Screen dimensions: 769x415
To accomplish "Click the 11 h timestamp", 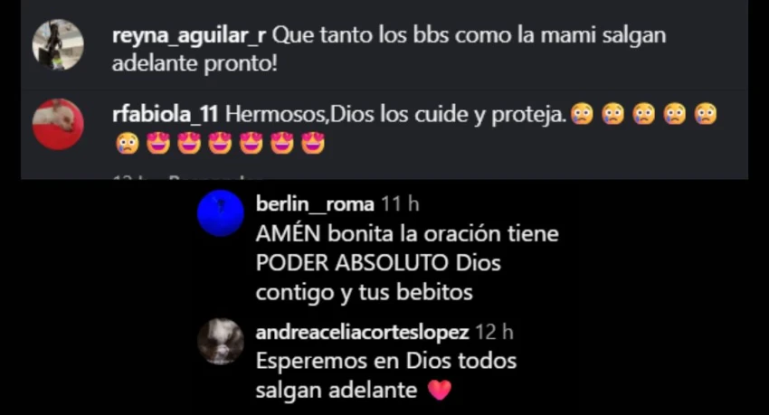I will (400, 204).
